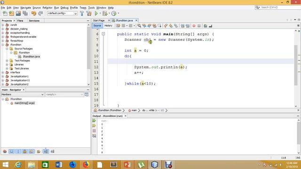Viewport: 301px width, 169px height.
Task: Click the Source view button
Action: [97, 26]
